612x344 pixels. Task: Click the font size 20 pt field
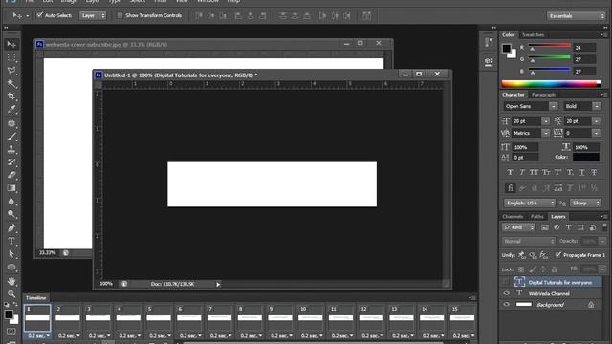(x=527, y=121)
